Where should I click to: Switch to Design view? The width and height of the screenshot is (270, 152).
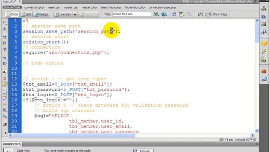pyautogui.click(x=41, y=14)
